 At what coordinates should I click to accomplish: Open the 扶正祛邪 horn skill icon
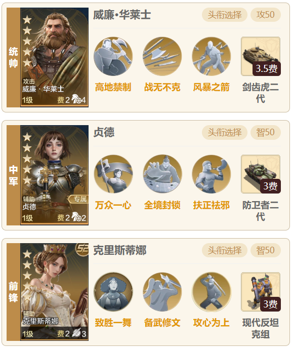point(212,174)
